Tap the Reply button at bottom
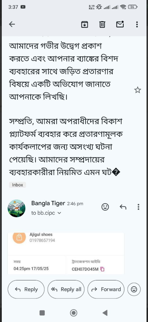Image resolution: width=148 pixels, height=322 pixels. 26,289
